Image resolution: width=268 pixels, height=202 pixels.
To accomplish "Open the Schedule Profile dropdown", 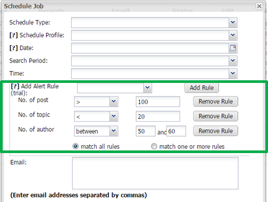I will pos(233,35).
